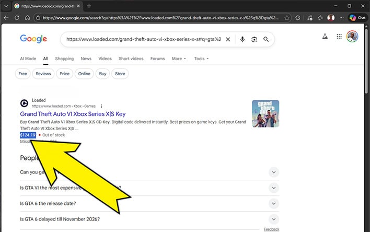370x232 pixels.
Task: Open Search Labs flask icon
Action: pos(325,37)
